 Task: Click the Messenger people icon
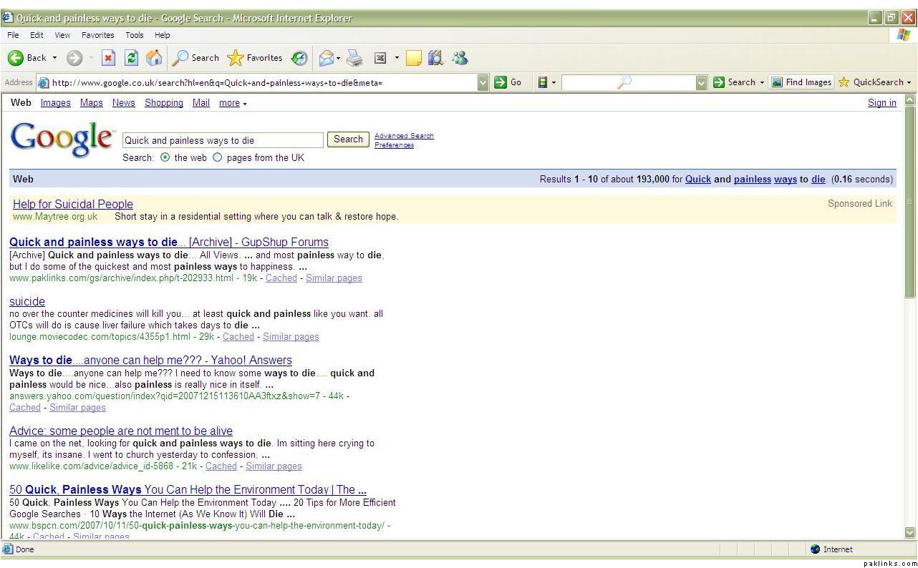click(x=460, y=58)
